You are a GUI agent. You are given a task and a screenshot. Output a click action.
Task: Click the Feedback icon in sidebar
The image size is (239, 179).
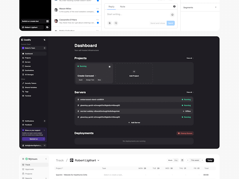23,125
